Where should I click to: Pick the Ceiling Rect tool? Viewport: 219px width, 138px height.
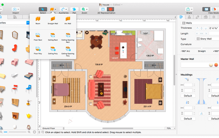pos(53,37)
